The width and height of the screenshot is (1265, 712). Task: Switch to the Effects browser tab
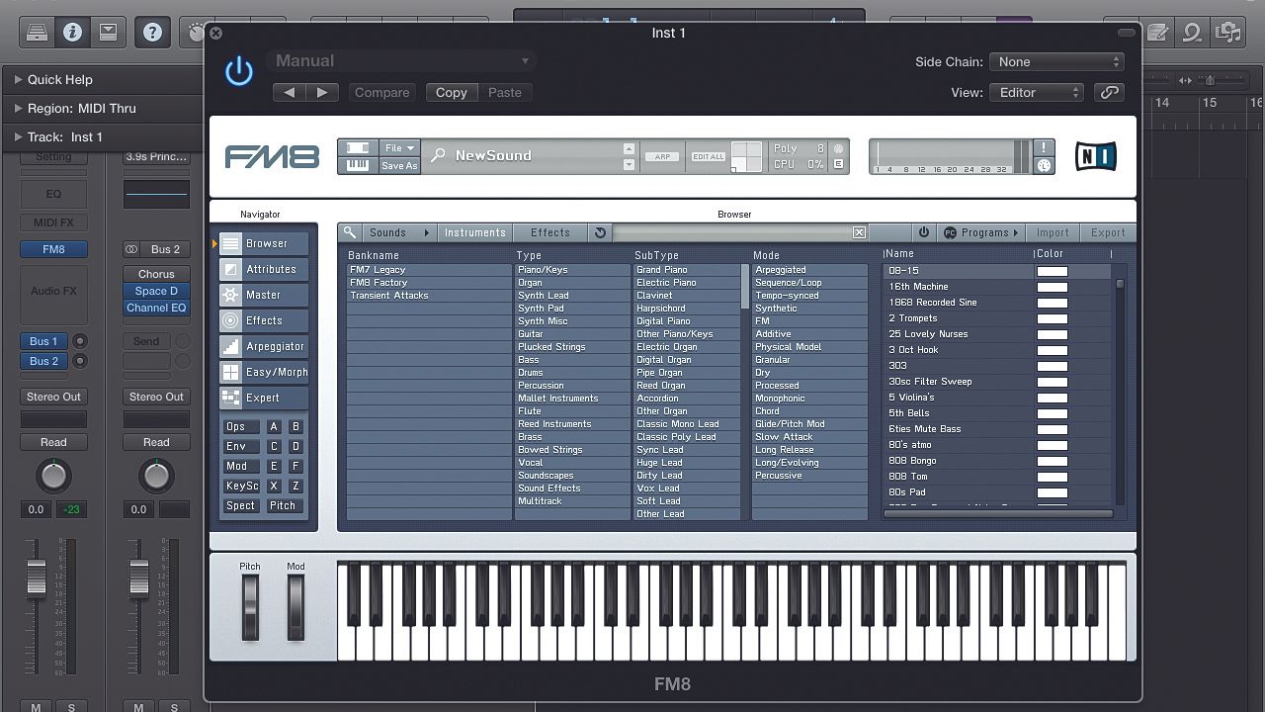pos(550,232)
